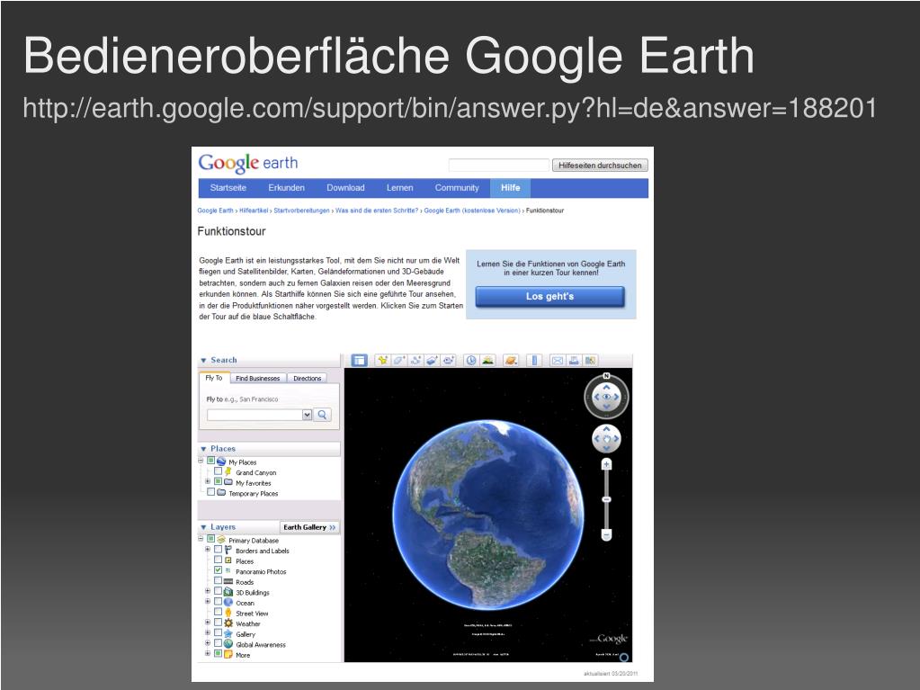Expand the 3D Buildings tree node
Viewport: 920px width, 690px height.
tap(207, 591)
